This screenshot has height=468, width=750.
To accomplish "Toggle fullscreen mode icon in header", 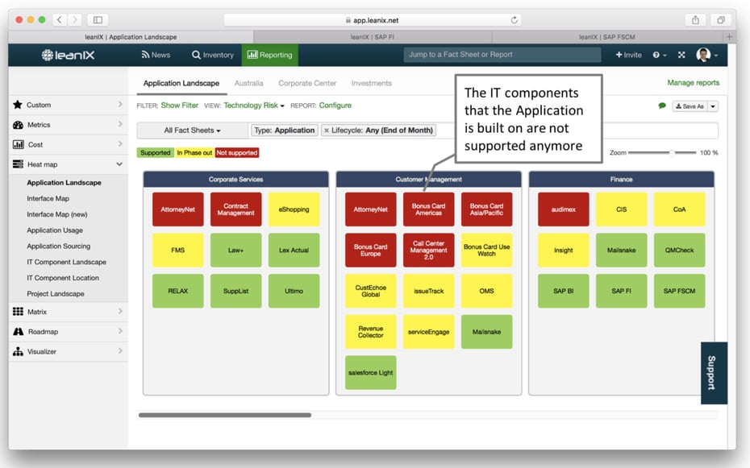I will 681,55.
